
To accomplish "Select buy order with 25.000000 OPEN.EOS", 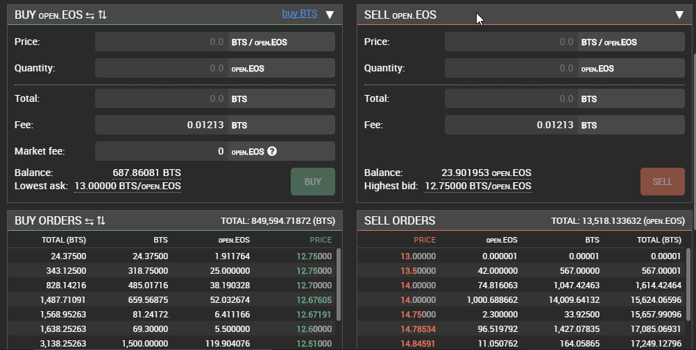I will click(171, 270).
